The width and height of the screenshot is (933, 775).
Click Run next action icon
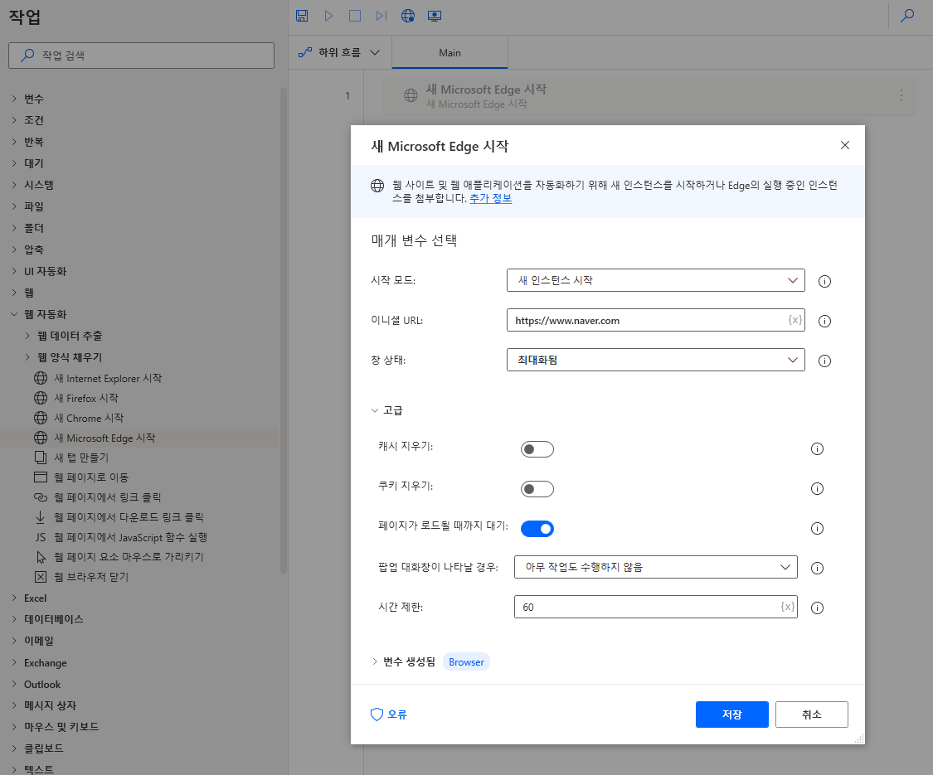click(x=381, y=16)
